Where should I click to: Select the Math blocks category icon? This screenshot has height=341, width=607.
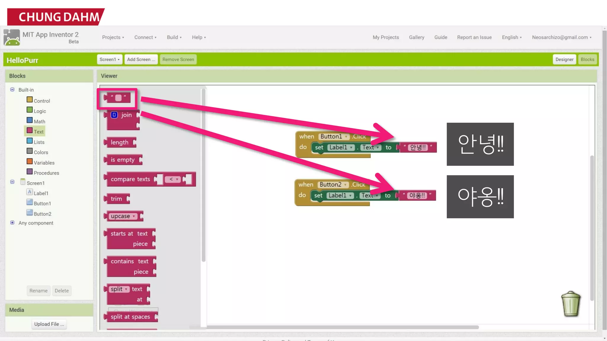[x=30, y=120]
